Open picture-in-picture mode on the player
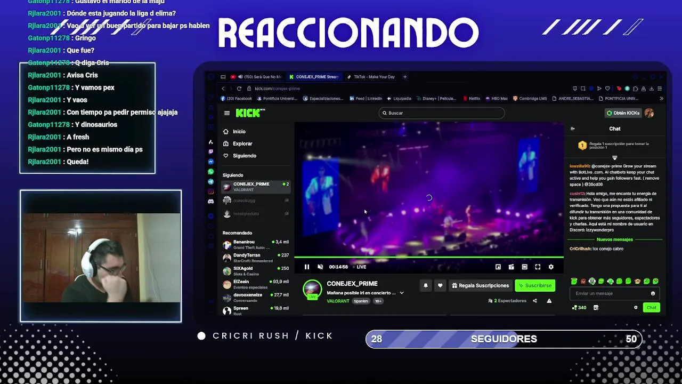The height and width of the screenshot is (384, 682). (x=498, y=267)
